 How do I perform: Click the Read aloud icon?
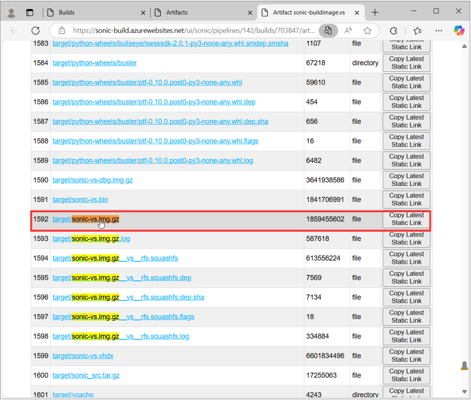348,31
